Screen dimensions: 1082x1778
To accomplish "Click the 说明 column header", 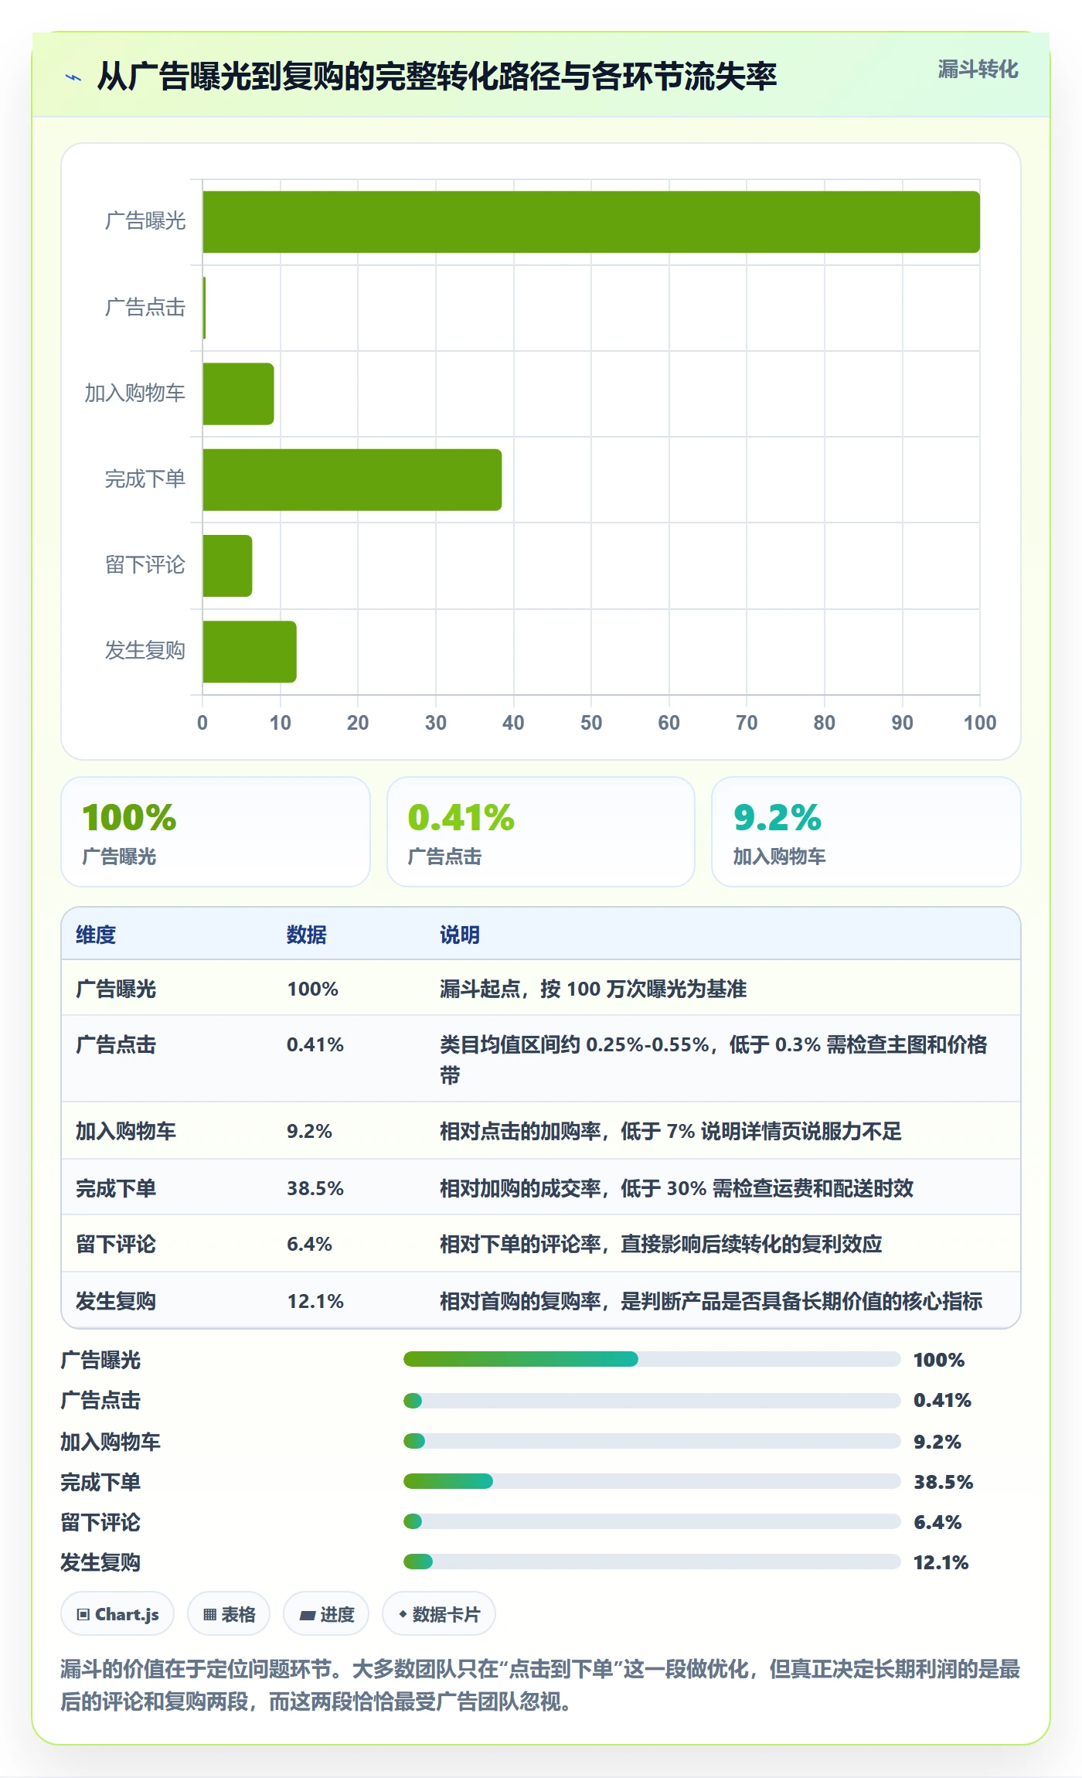I will coord(460,935).
